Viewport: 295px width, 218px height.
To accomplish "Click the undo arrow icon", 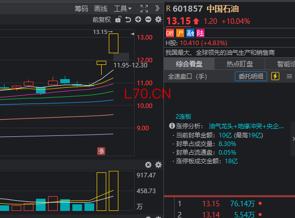I will (128, 19).
